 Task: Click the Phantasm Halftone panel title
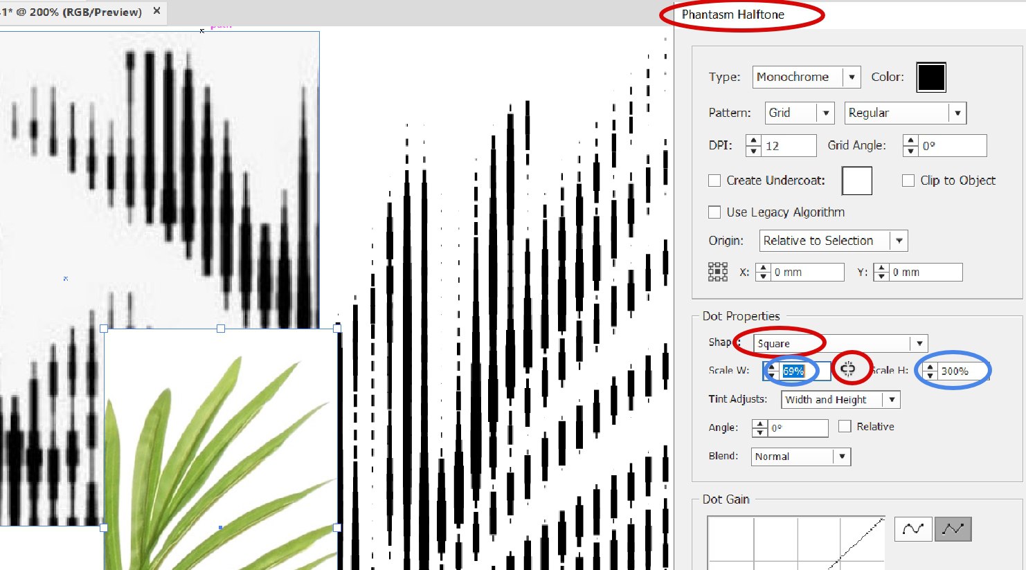[733, 15]
